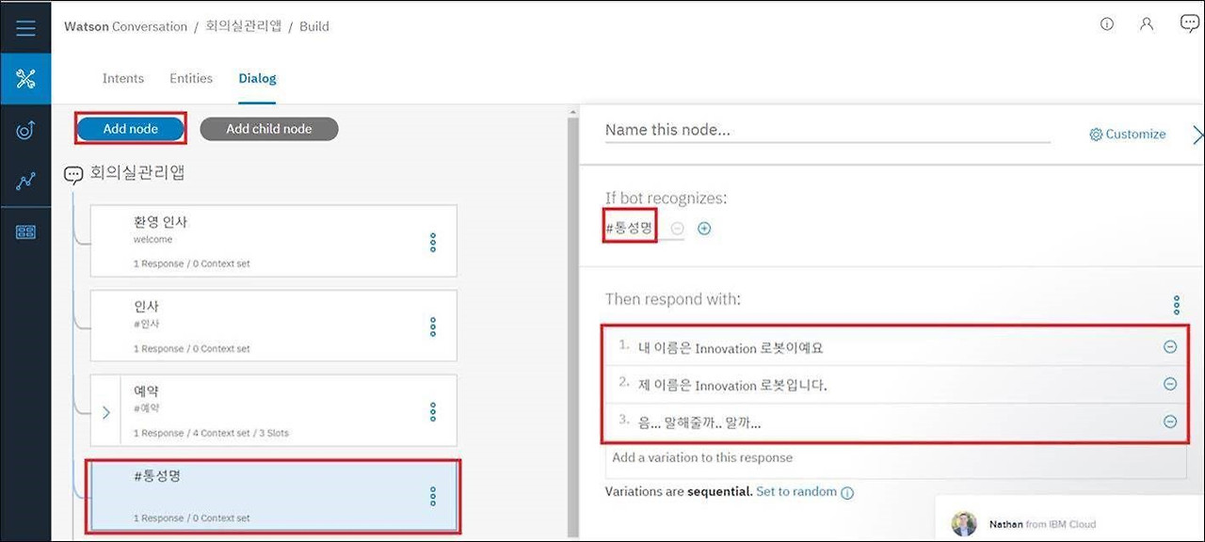This screenshot has width=1205, height=542.
Task: Remove response 3 음... 말해줄까.. 말까...
Action: pos(1170,422)
